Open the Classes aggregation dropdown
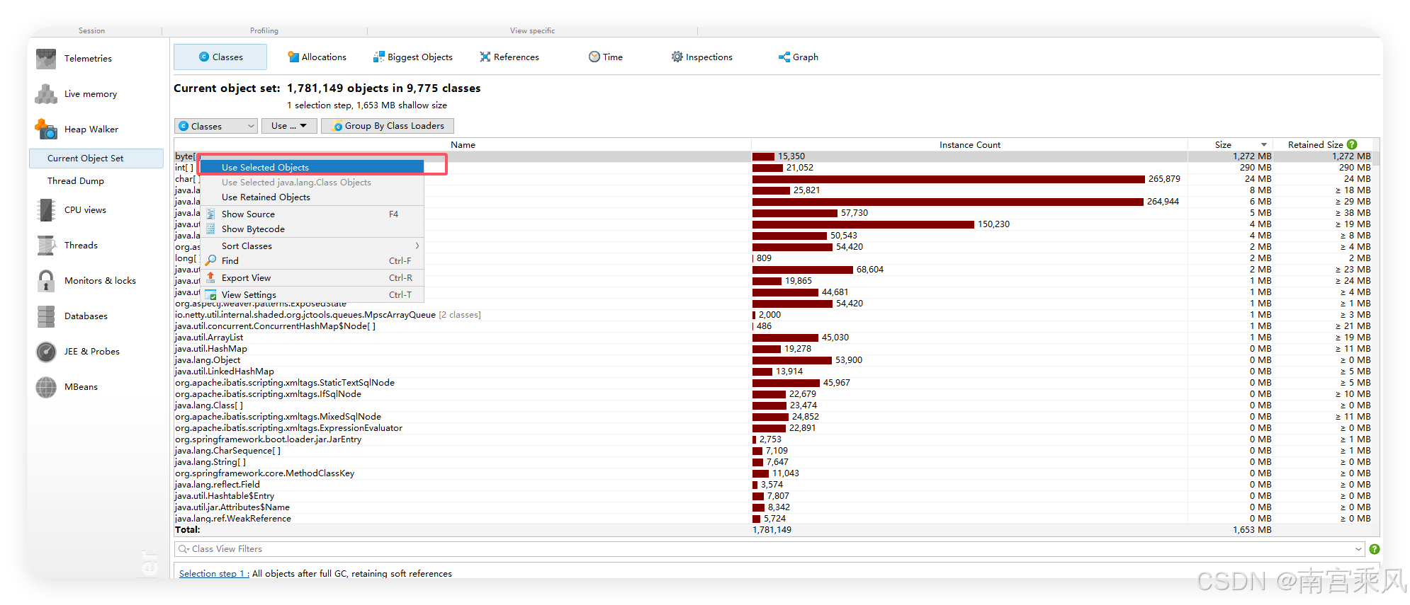This screenshot has height=605, width=1410. (x=215, y=126)
